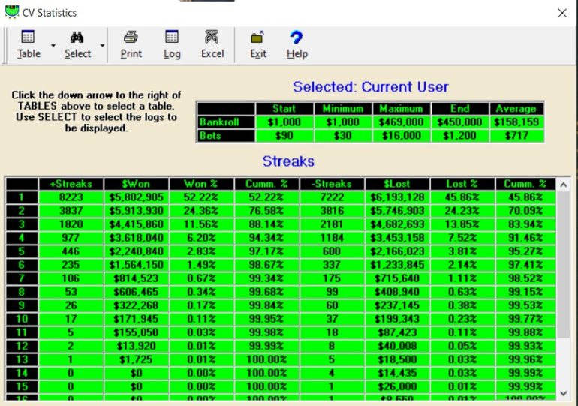
Task: Click the CV Statistics title bar icon
Action: (12, 12)
